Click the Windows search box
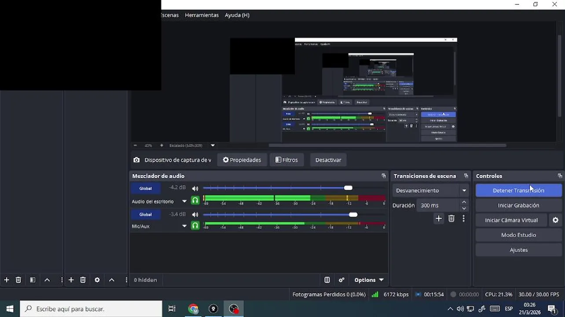 pyautogui.click(x=91, y=309)
